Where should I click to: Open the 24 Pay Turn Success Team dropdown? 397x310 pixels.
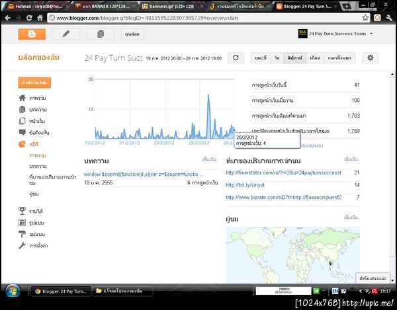[335, 33]
